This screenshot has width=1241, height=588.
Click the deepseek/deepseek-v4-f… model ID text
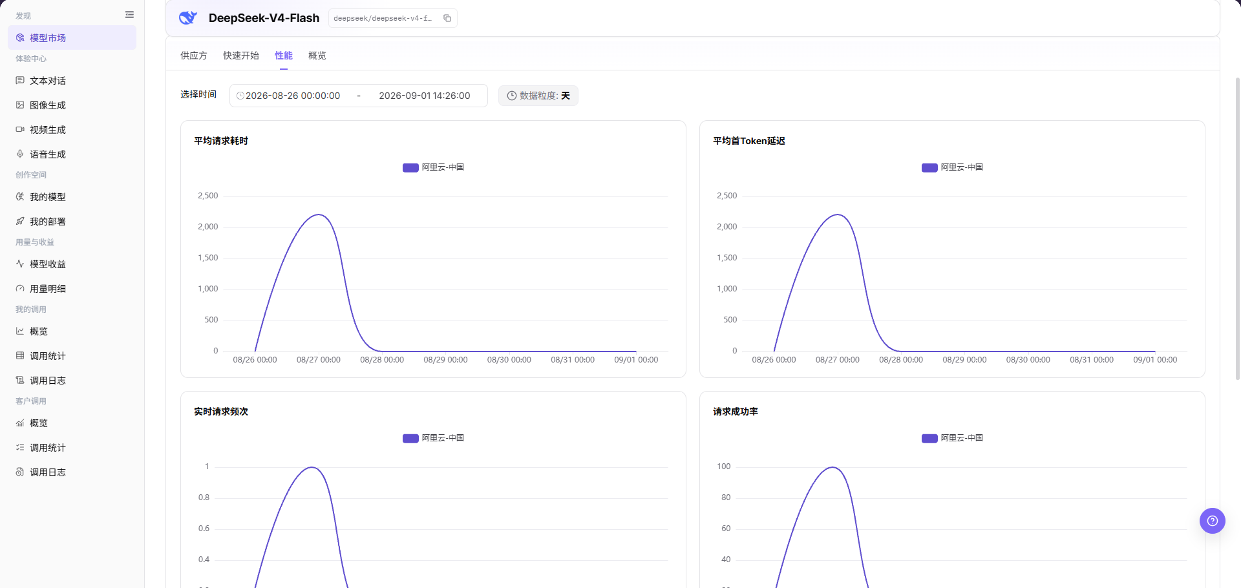tap(383, 18)
